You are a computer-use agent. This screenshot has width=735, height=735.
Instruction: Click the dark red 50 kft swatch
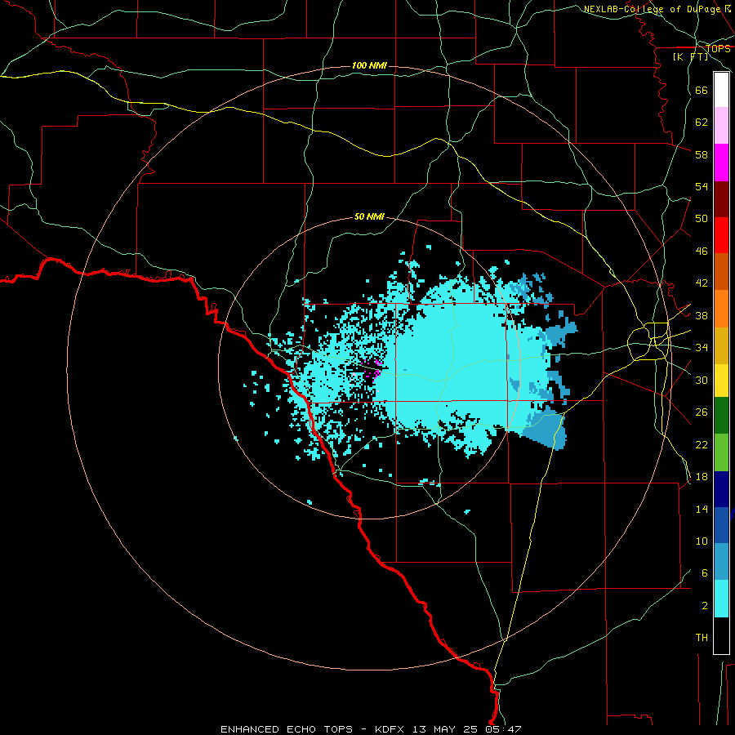[721, 199]
